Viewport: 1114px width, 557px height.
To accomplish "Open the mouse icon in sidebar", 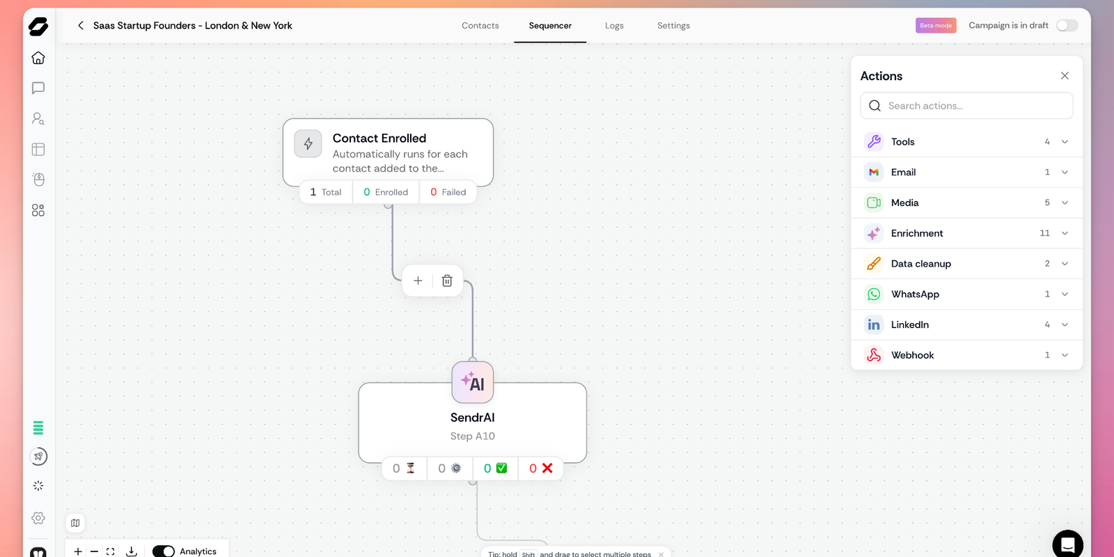I will point(38,180).
